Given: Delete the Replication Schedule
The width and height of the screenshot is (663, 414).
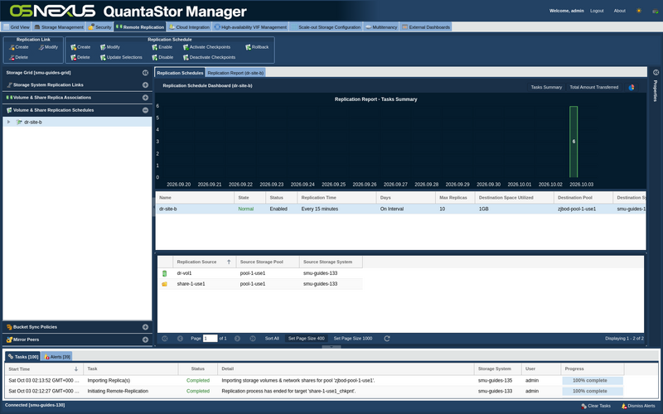Looking at the screenshot, I should [x=80, y=57].
